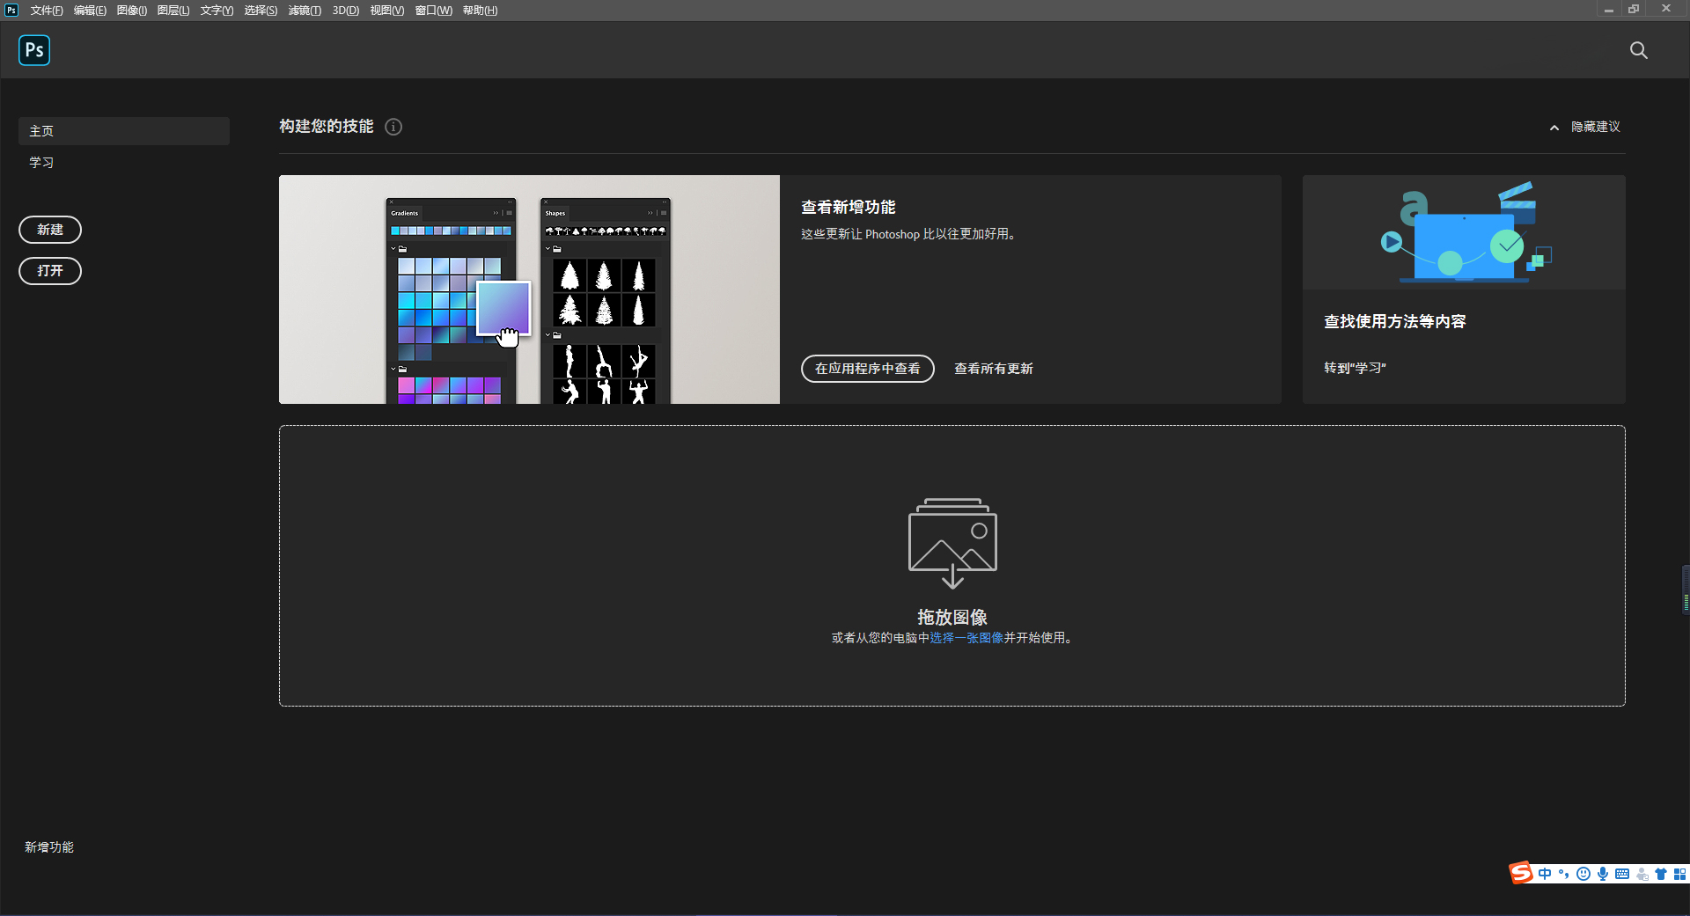This screenshot has height=916, width=1690.
Task: Open the 文件(F) menu
Action: tap(47, 11)
